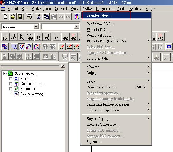
Task: Open project with the folder icon
Action: coord(13,17)
